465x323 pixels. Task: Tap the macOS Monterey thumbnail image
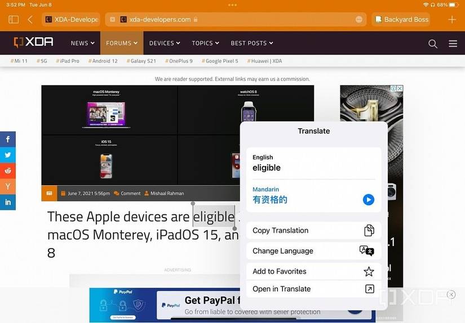pos(106,115)
